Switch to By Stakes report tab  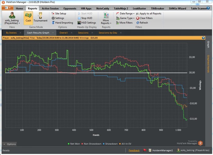tap(11, 33)
